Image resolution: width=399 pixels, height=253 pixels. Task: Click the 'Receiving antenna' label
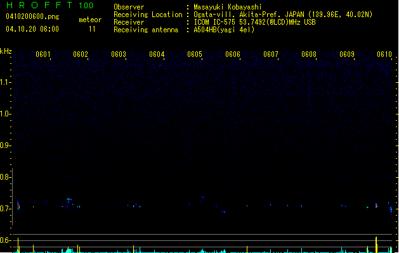pos(146,30)
